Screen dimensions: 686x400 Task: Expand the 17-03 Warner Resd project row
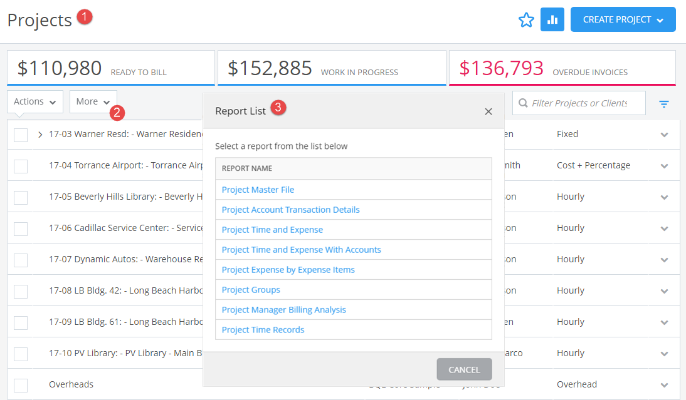40,134
